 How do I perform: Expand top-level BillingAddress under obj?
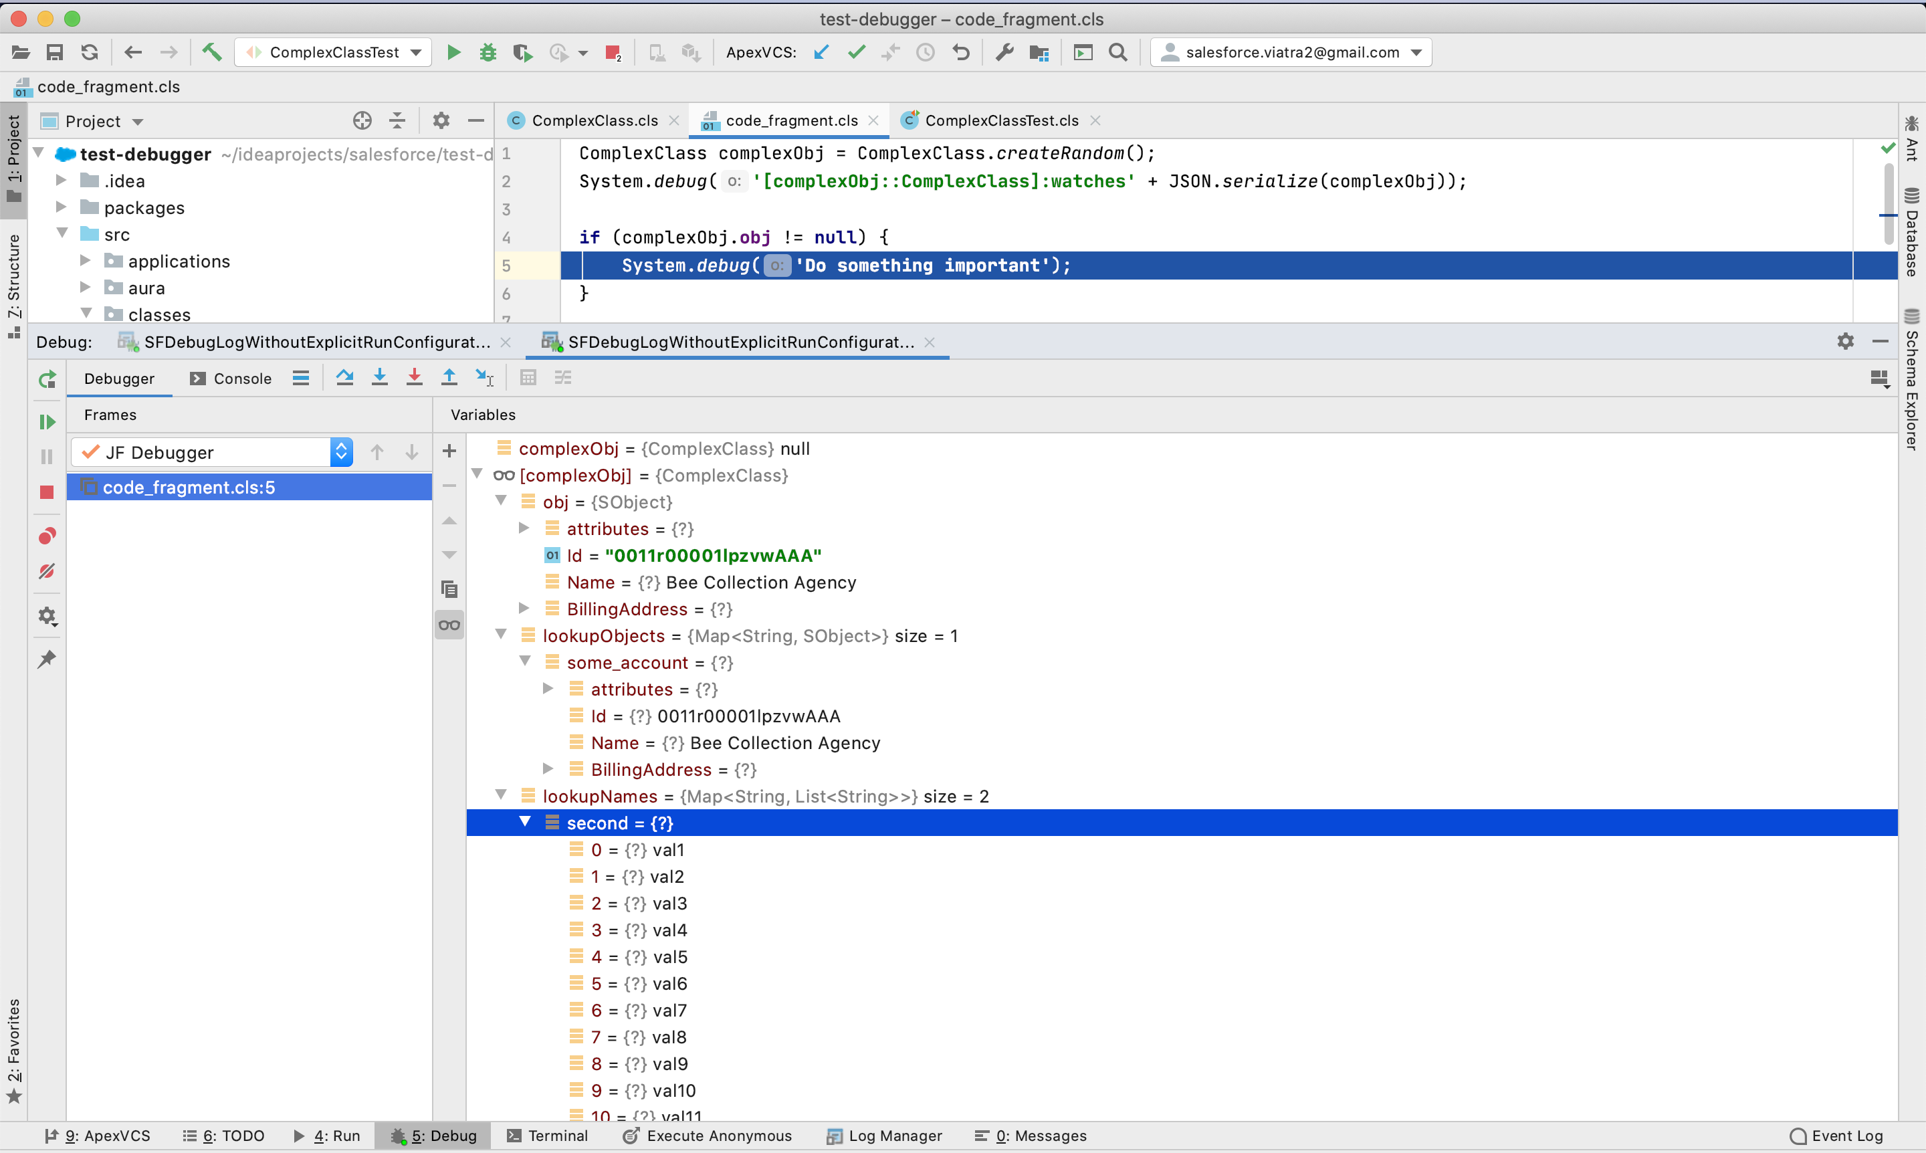click(524, 609)
